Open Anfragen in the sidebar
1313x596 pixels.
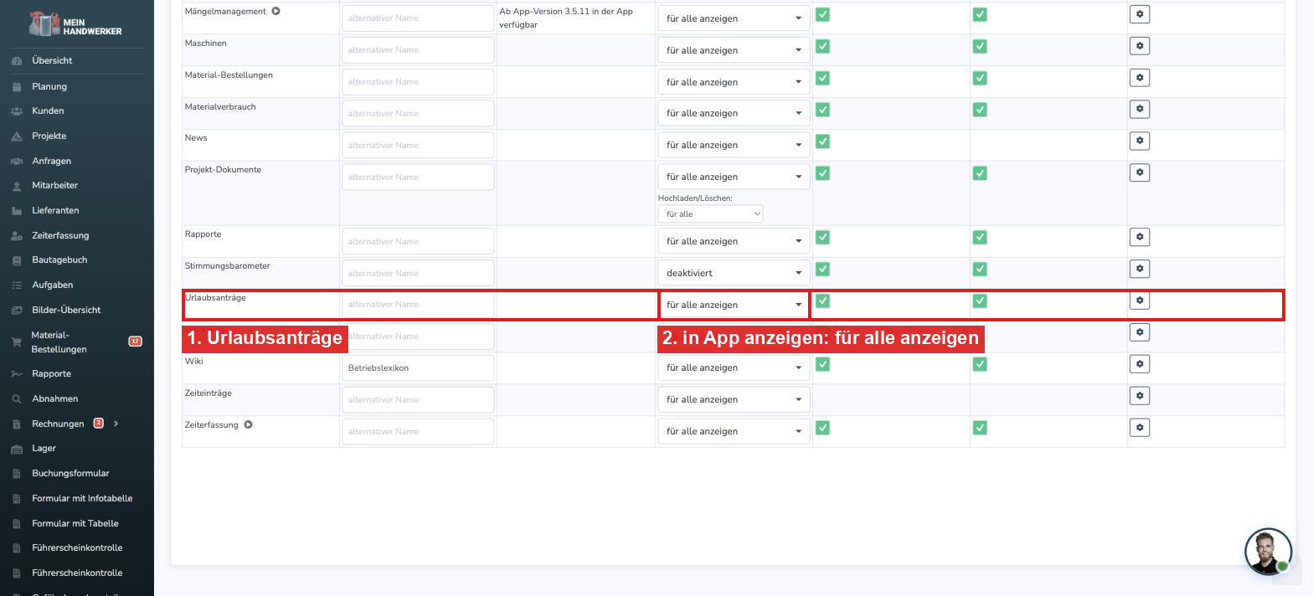(x=51, y=161)
